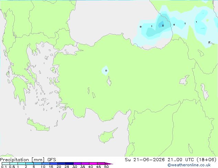Click the '25' legend scale label
This screenshot has width=218, height=168.
click(x=67, y=167)
